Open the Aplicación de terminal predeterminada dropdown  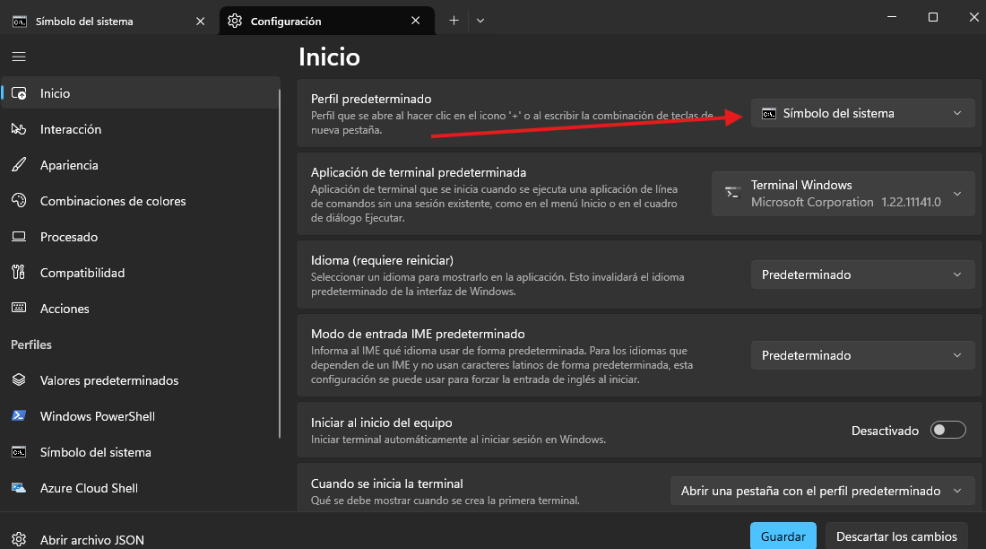(843, 193)
